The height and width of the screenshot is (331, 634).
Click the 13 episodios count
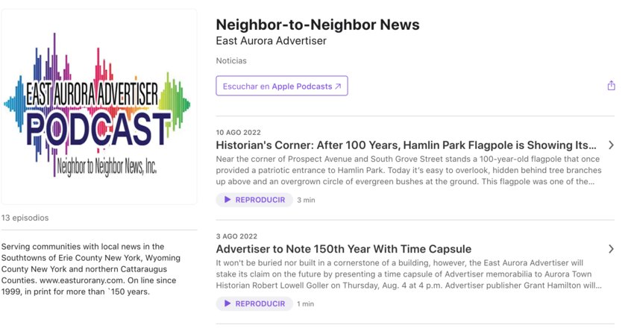point(25,218)
